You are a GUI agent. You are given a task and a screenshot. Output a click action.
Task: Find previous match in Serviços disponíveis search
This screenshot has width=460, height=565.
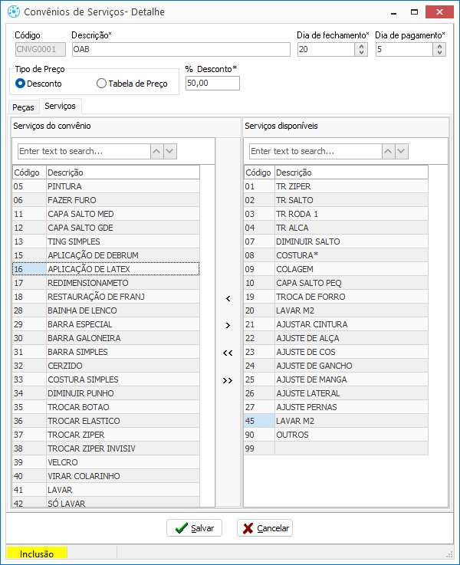coord(388,151)
